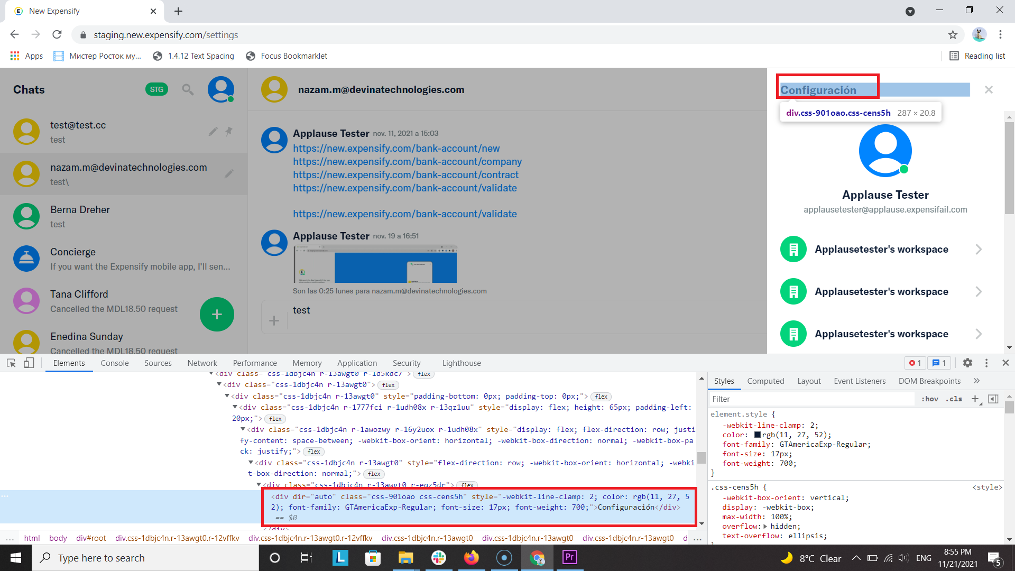Reload the page

click(x=57, y=35)
